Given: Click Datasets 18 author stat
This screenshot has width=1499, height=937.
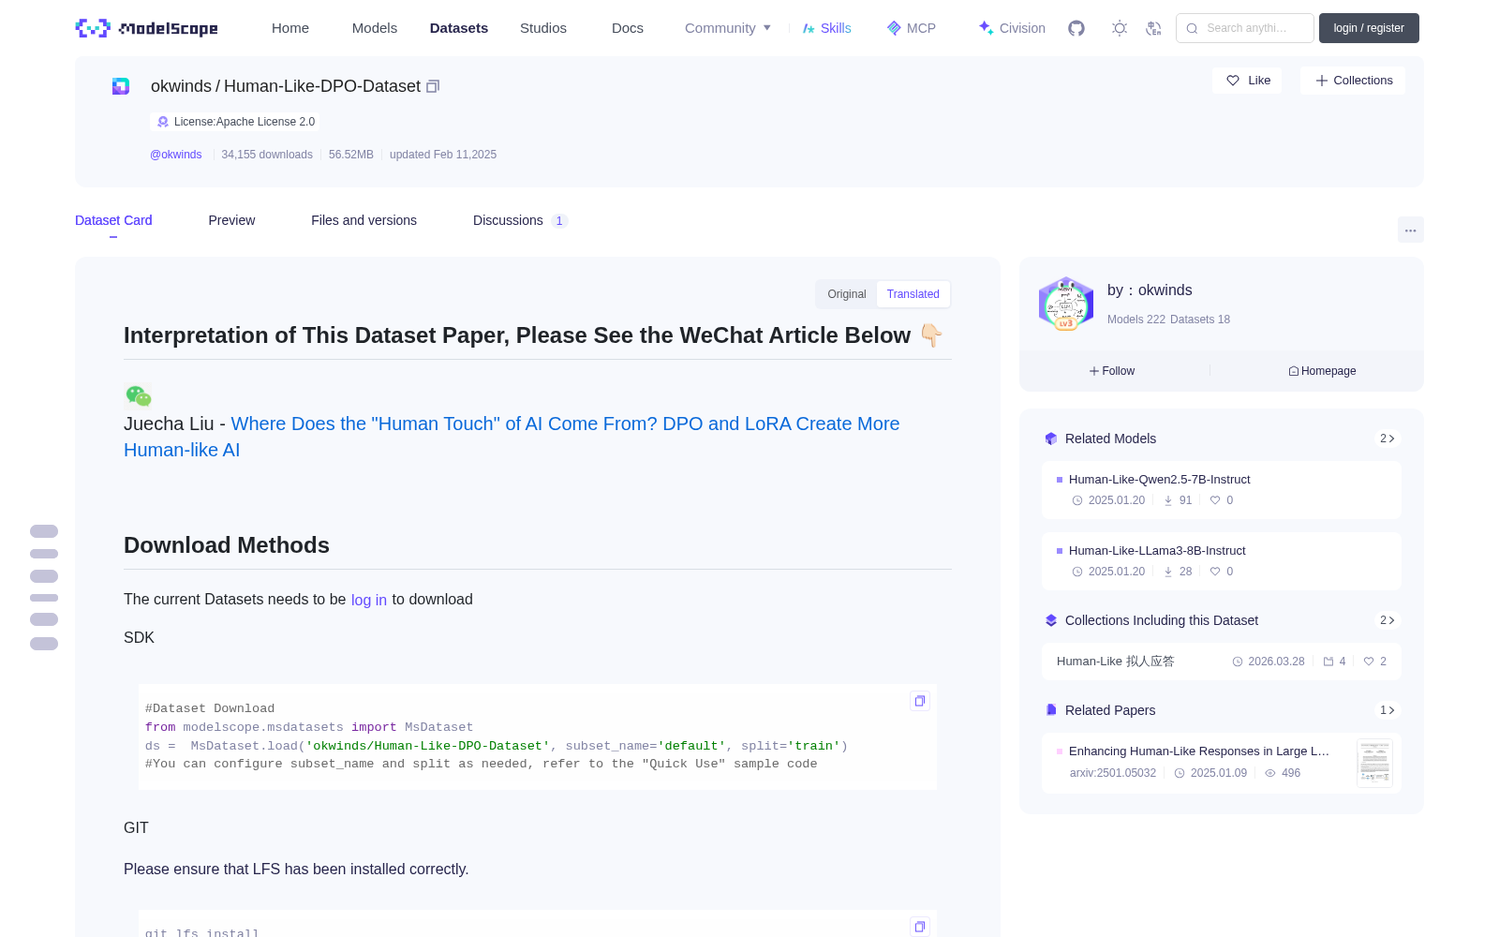Looking at the screenshot, I should 1200,320.
